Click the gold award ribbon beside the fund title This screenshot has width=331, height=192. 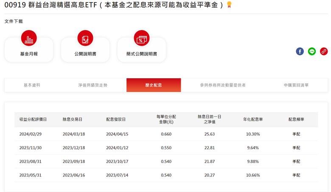(229, 5)
